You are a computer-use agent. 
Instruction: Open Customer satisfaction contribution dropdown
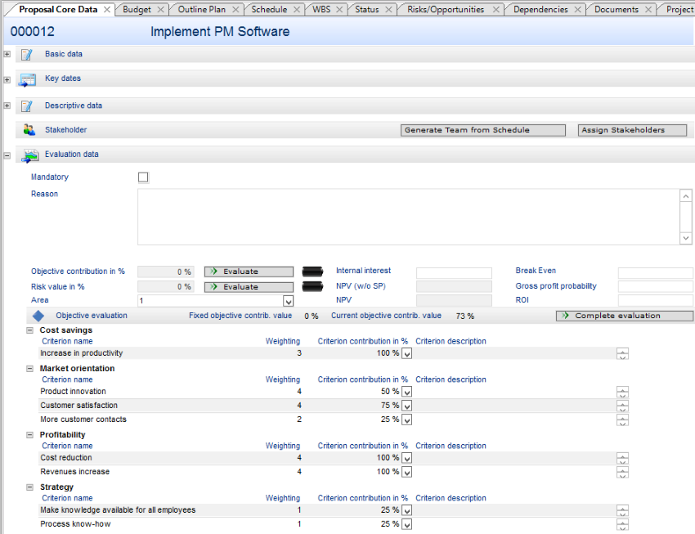(x=407, y=406)
